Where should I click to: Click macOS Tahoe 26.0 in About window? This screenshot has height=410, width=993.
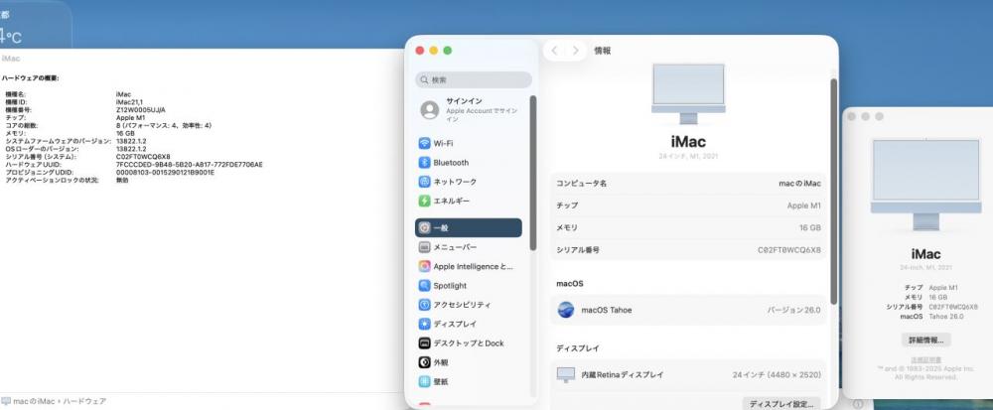tap(946, 316)
